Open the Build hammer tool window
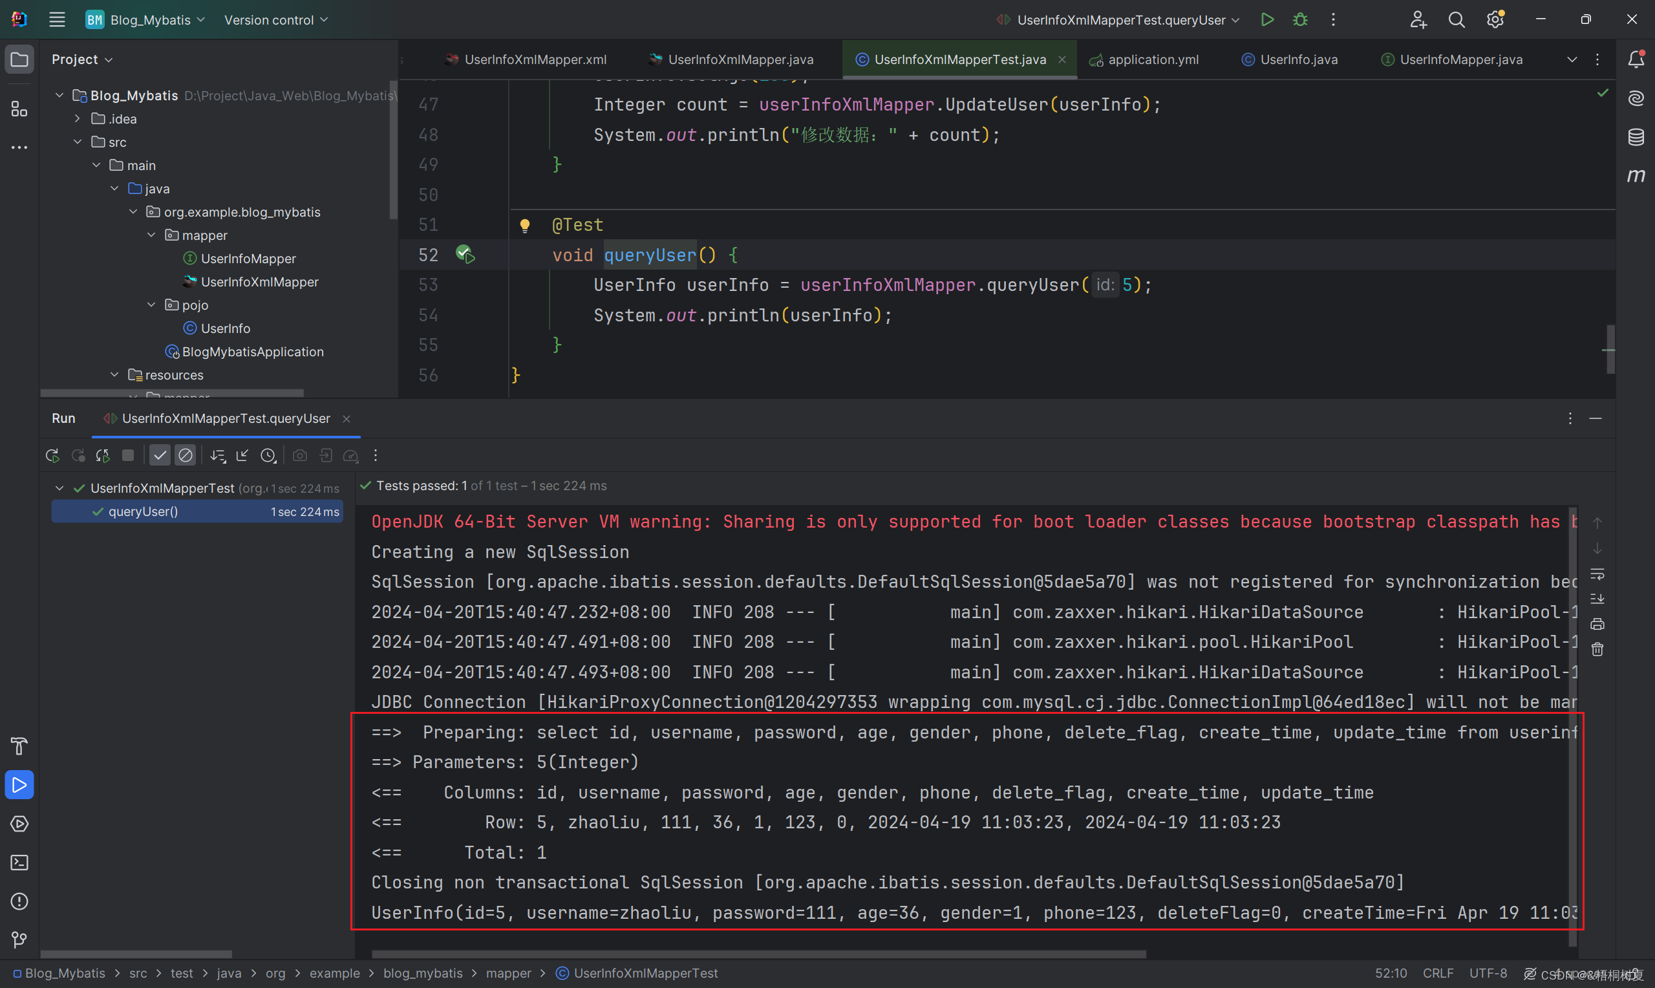Viewport: 1655px width, 988px height. click(19, 746)
